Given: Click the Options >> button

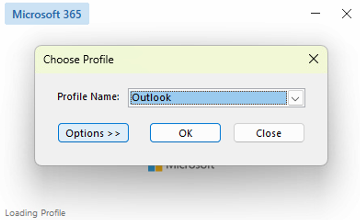Looking at the screenshot, I should tap(93, 133).
